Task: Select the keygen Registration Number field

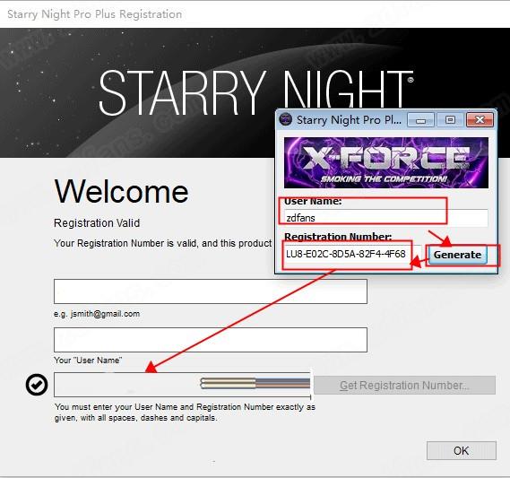Action: (x=352, y=254)
